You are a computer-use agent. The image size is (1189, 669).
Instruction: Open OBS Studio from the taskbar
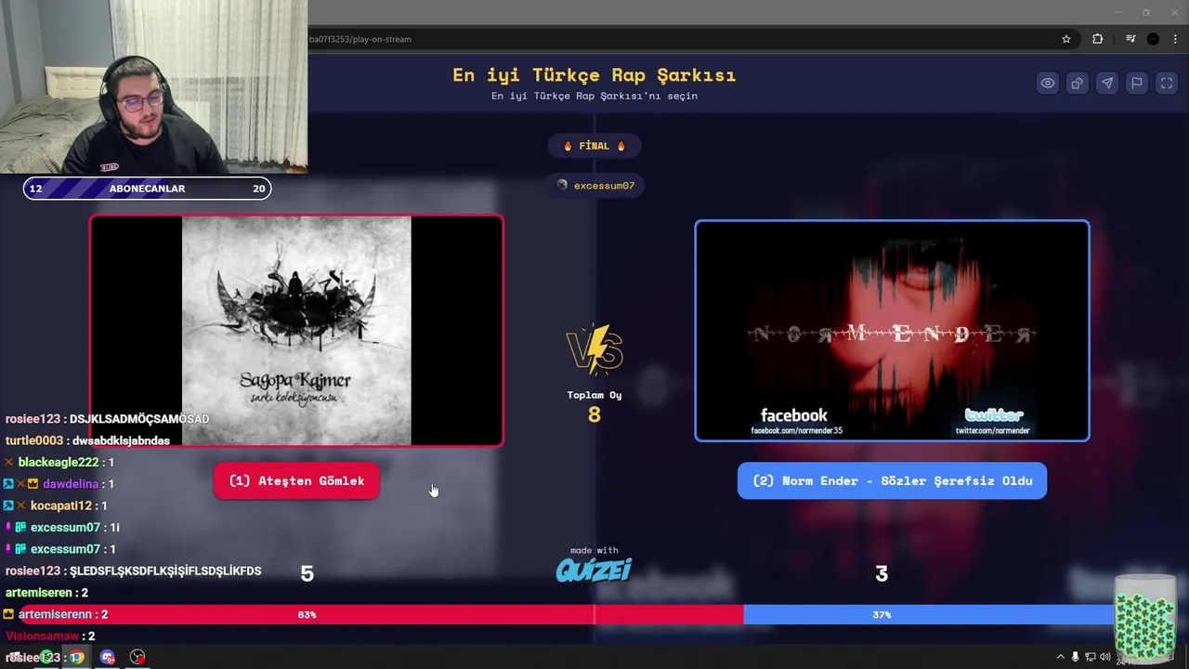click(137, 657)
